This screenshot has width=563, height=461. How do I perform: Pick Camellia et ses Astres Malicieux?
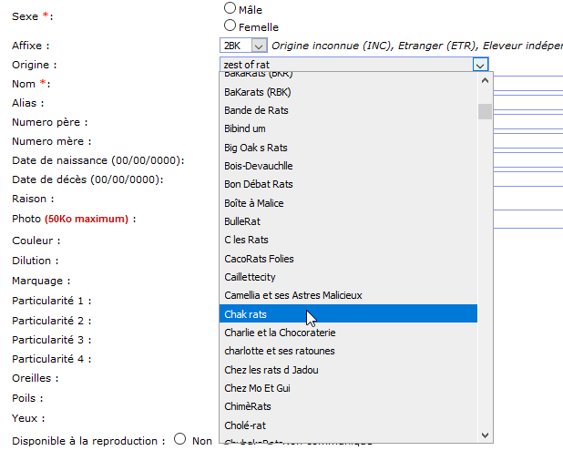coord(348,295)
